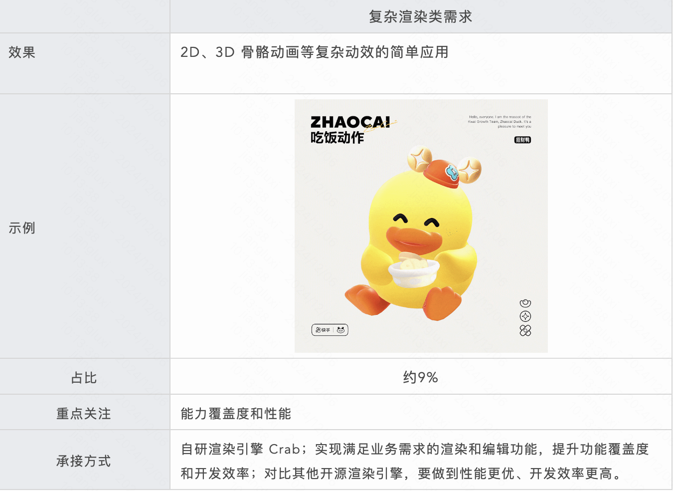Click the gold ingot icon in the image
This screenshot has width=673, height=491.
coord(525,303)
